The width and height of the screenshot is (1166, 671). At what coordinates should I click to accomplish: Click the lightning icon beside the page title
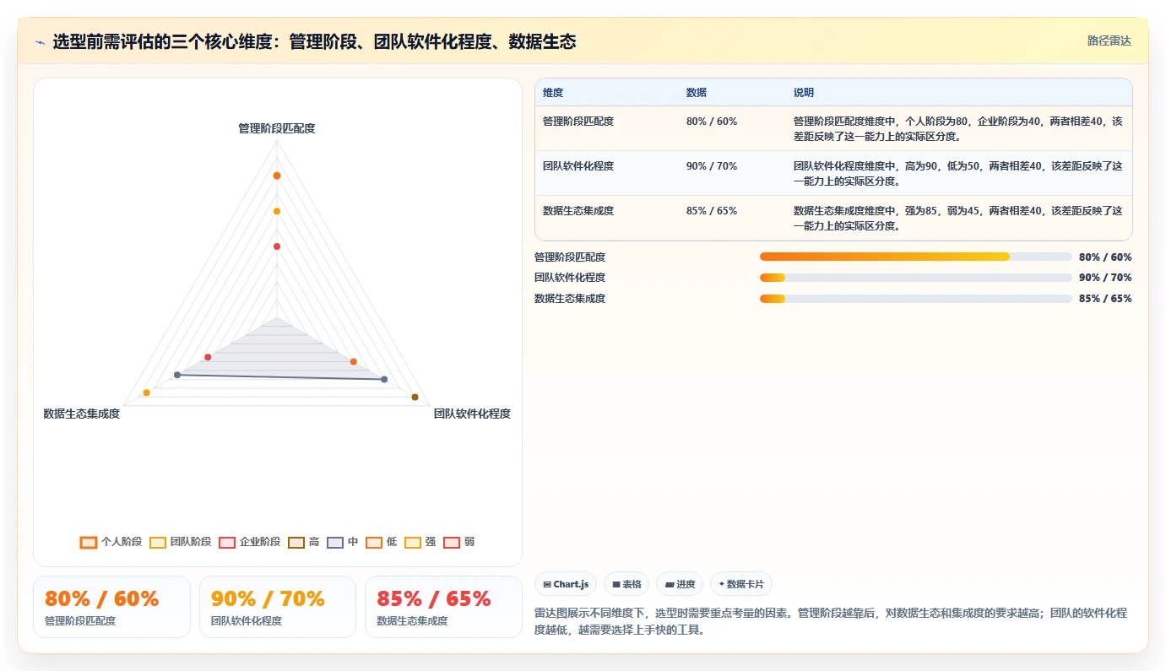click(40, 42)
